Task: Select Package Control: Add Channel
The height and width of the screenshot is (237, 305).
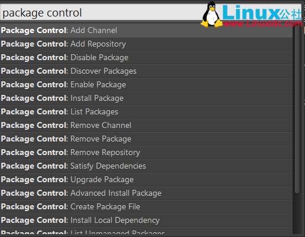Action: coord(146,31)
